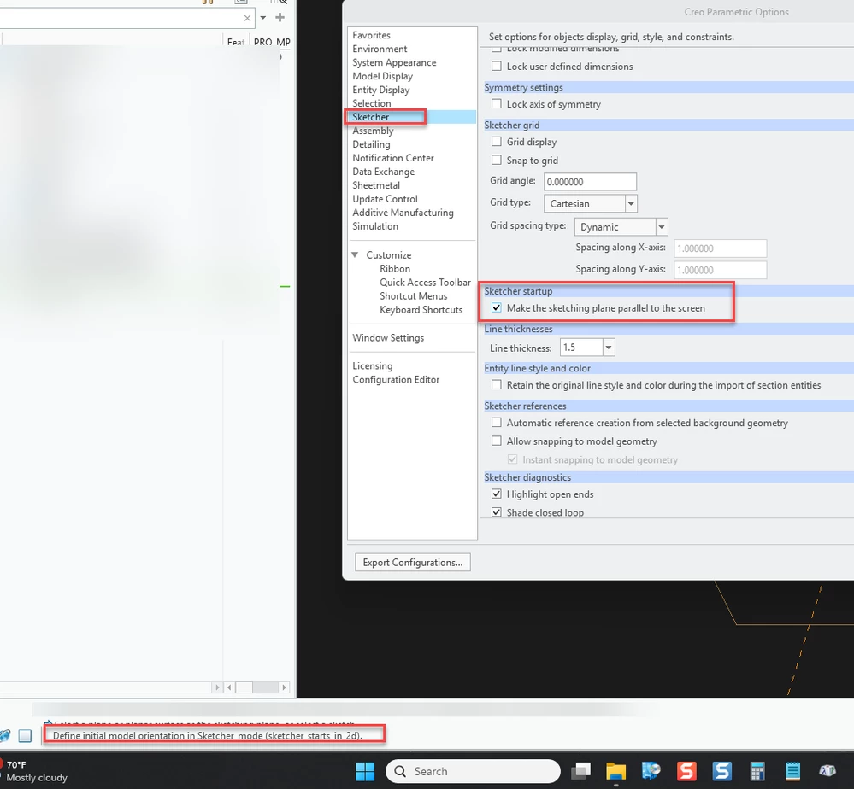Enable Snap to grid checkbox
The image size is (854, 789).
[496, 160]
